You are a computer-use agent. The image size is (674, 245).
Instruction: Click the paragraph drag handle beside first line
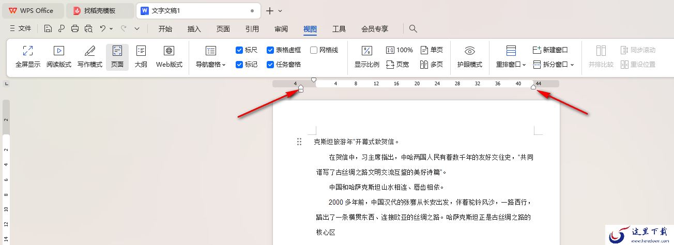pos(299,142)
